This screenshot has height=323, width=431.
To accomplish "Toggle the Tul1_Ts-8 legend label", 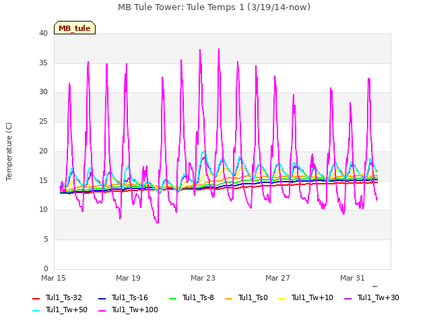I will pos(198,297).
